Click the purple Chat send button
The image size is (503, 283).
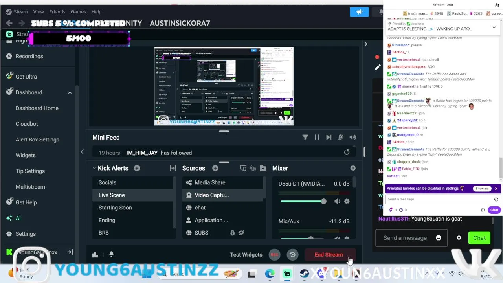coord(494,210)
